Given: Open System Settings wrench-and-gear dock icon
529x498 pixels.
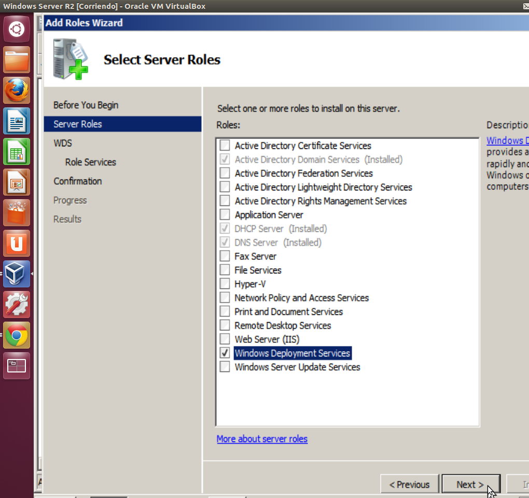Looking at the screenshot, I should 17,305.
